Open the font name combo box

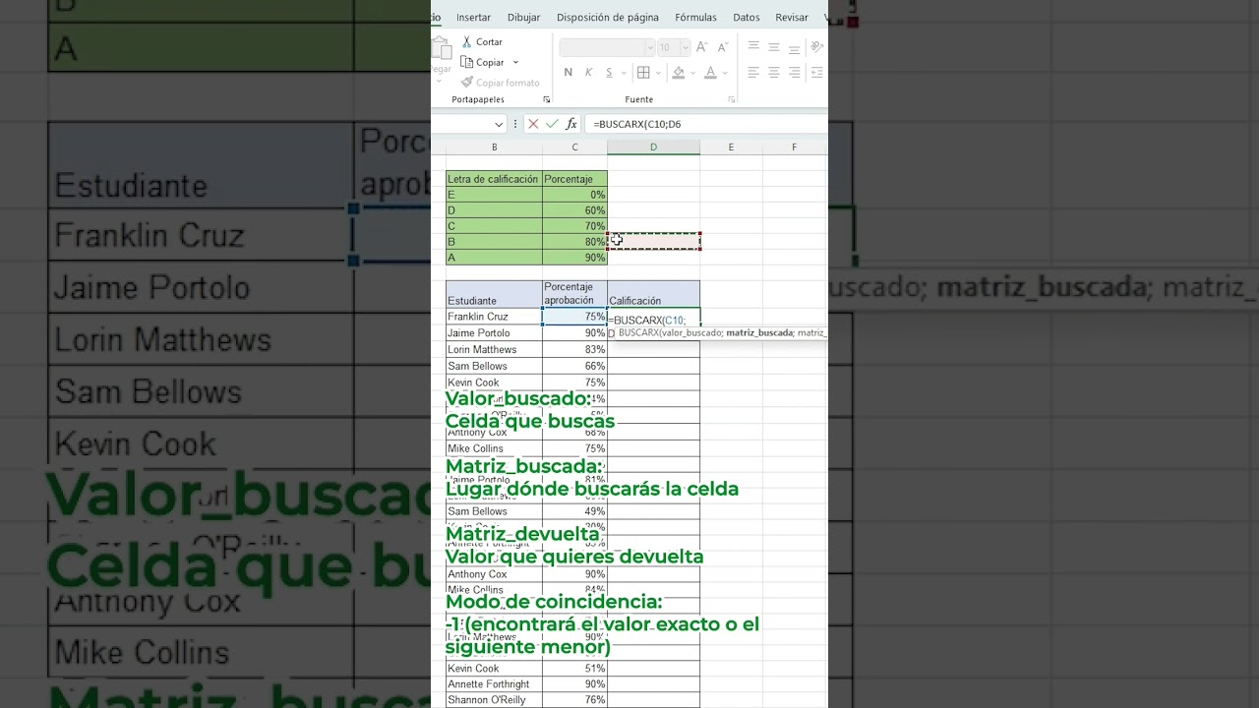pos(607,47)
